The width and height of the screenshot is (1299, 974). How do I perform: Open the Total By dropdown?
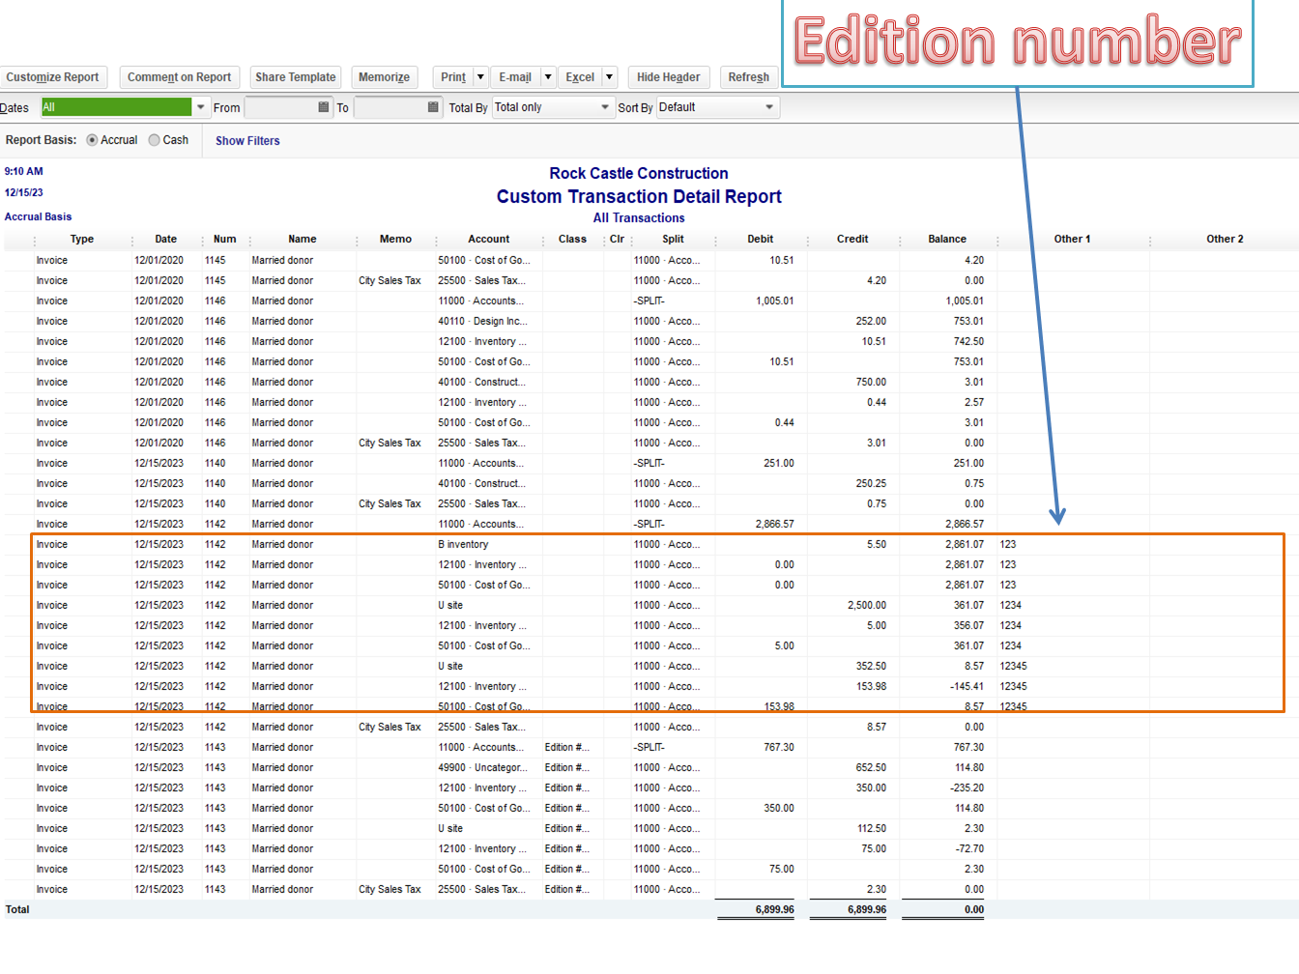tap(606, 107)
